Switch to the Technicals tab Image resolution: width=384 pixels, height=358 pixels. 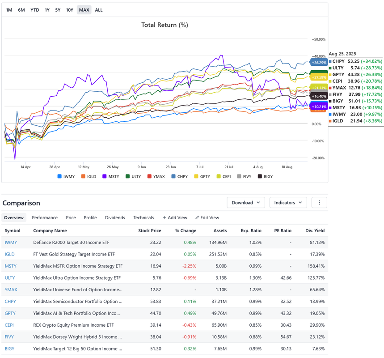pos(143,217)
